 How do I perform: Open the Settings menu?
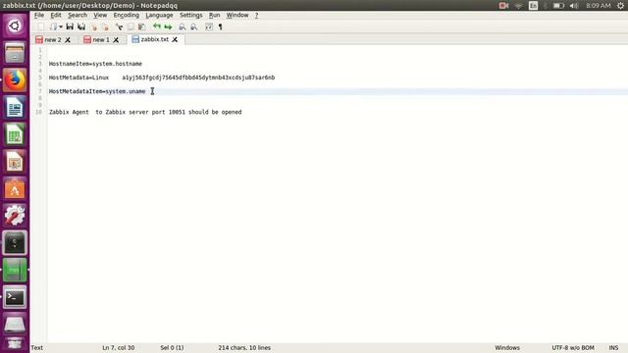point(190,15)
